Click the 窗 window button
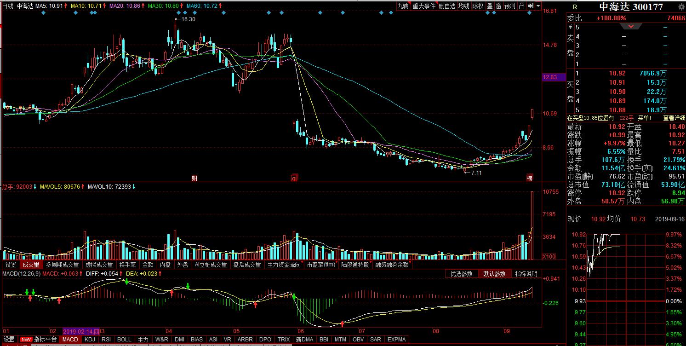Image resolution: width=686 pixels, height=346 pixels. 498,6
